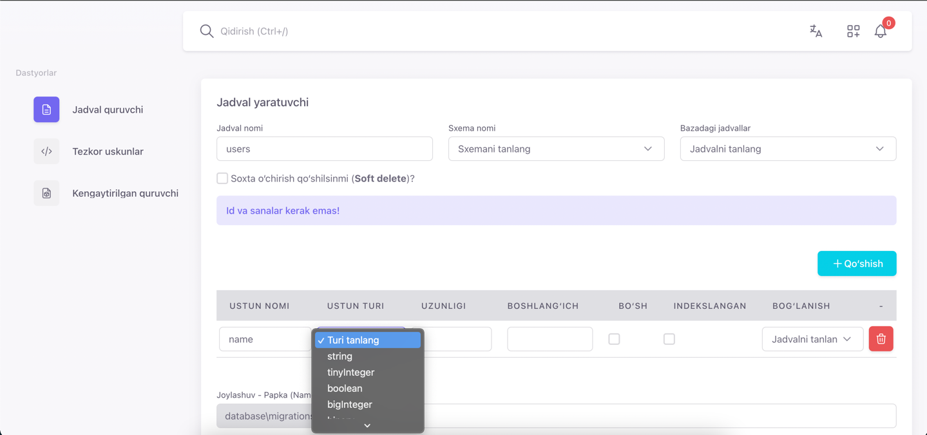Click the Qo'shish button

[857, 263]
